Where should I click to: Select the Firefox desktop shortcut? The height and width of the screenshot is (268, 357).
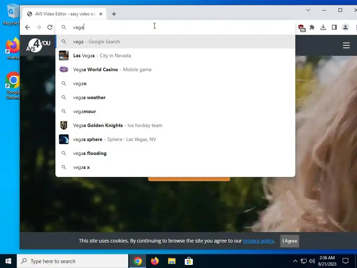click(x=12, y=49)
